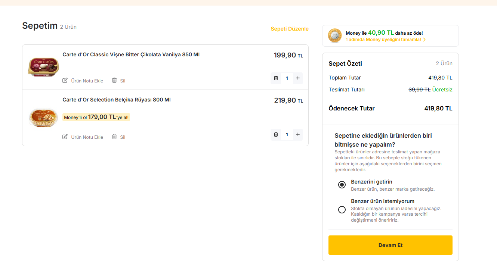Open chevron next to Money üyeliğini tamamla

pyautogui.click(x=425, y=40)
